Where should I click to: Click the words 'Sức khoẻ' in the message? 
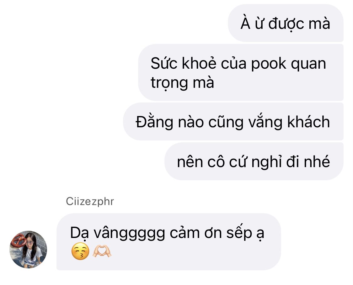tap(184, 63)
